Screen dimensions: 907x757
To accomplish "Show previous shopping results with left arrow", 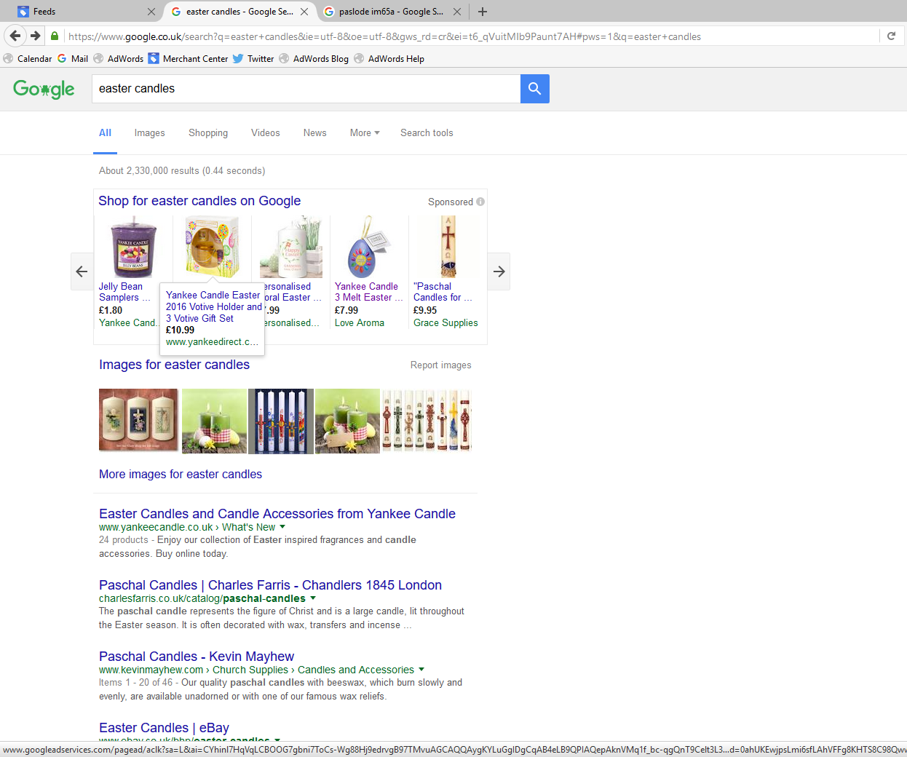I will [x=82, y=272].
